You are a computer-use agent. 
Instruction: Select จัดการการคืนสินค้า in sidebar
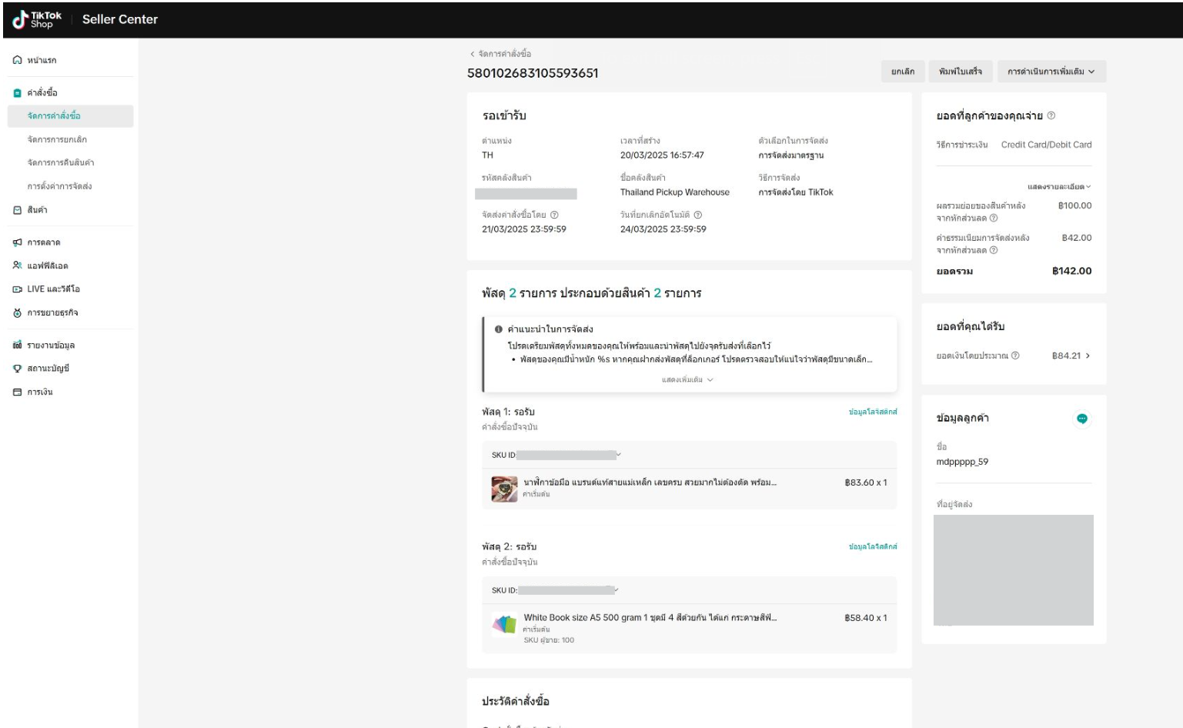tap(61, 163)
